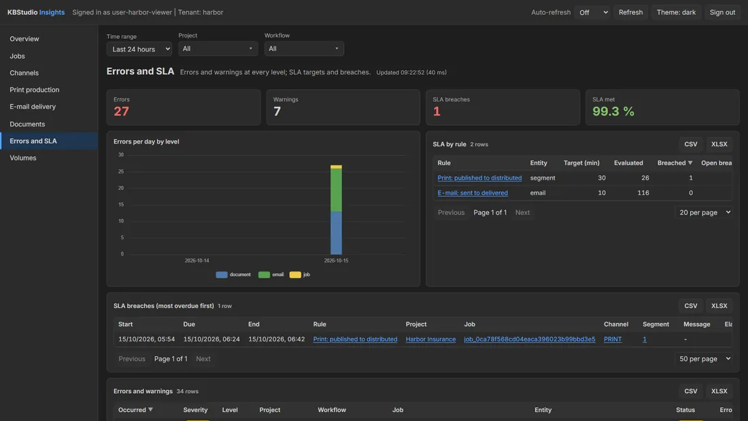The height and width of the screenshot is (421, 748).
Task: Sort errors table by Severity column
Action: pos(195,409)
